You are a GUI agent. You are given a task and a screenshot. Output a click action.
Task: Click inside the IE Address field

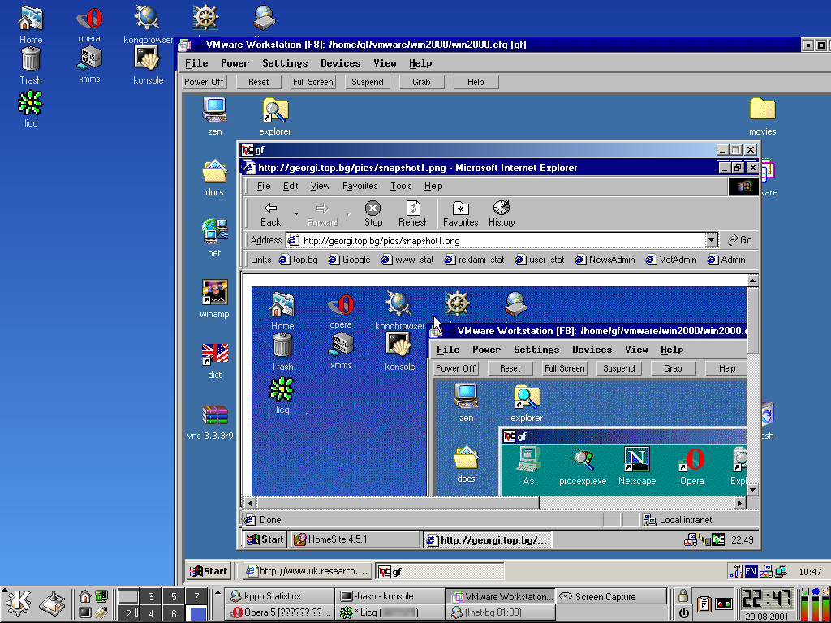pyautogui.click(x=501, y=240)
